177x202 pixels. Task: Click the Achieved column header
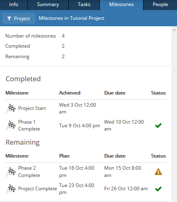(70, 93)
